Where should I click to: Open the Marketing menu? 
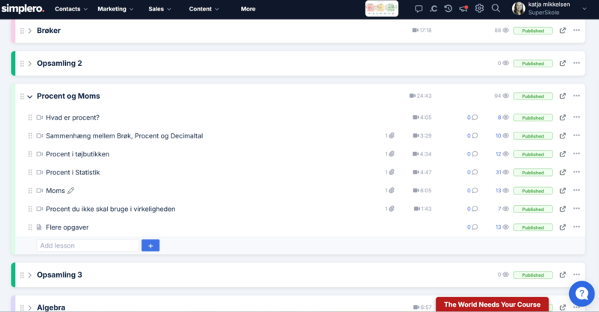(x=116, y=9)
